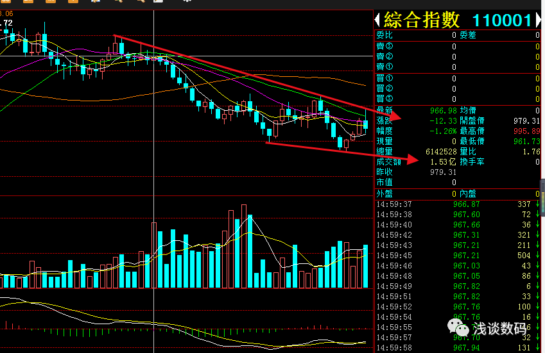
Task: Select the 14:59:46 tick row
Action: point(458,266)
